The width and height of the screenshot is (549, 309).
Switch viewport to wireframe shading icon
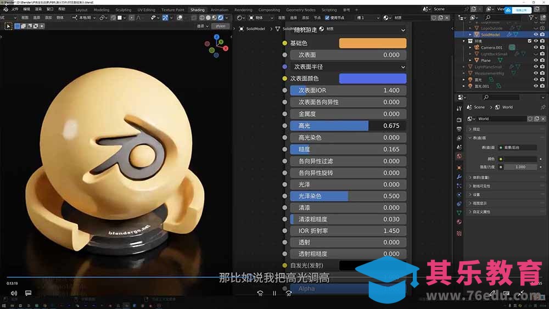pos(202,18)
